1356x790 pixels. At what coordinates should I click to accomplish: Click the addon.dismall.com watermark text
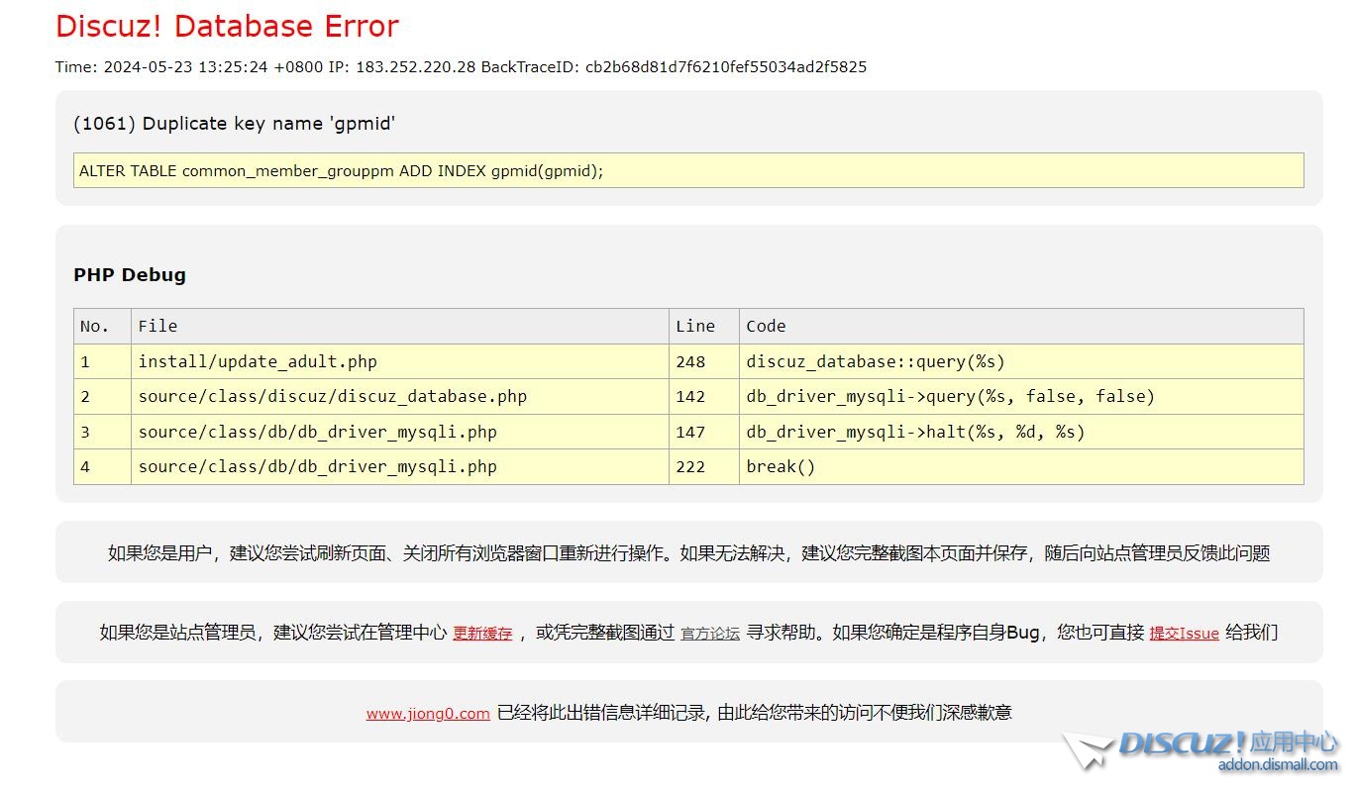(1277, 764)
